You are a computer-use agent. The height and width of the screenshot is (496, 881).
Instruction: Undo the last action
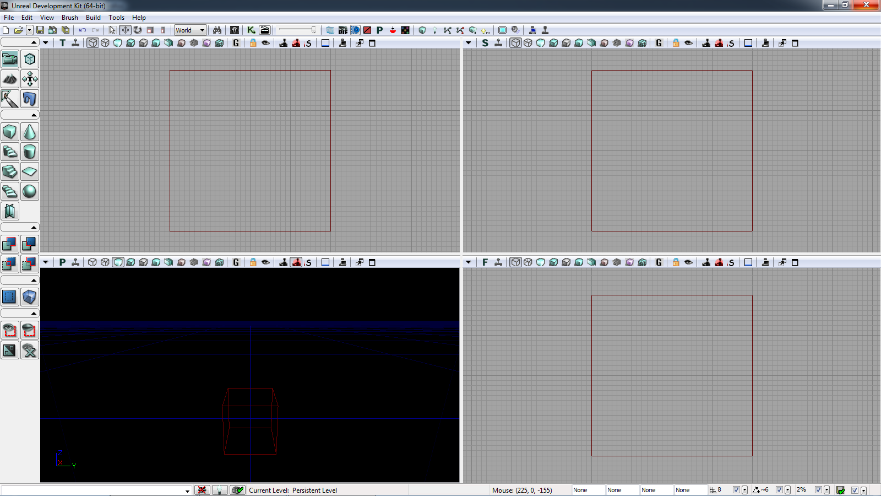tap(82, 30)
